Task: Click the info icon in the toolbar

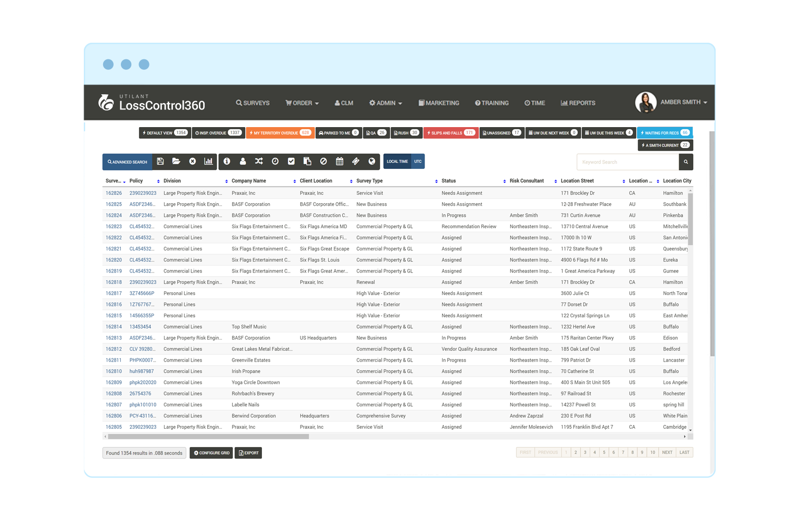Action: click(227, 161)
